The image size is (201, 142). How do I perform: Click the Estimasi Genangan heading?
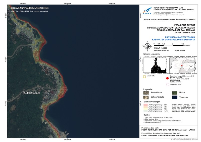point(152,102)
